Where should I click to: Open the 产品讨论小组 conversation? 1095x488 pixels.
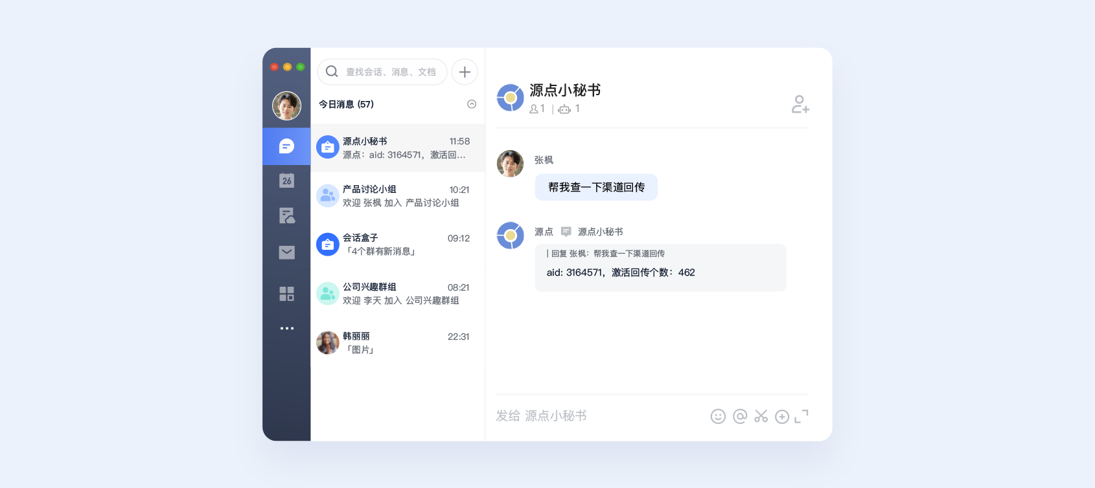coord(398,196)
